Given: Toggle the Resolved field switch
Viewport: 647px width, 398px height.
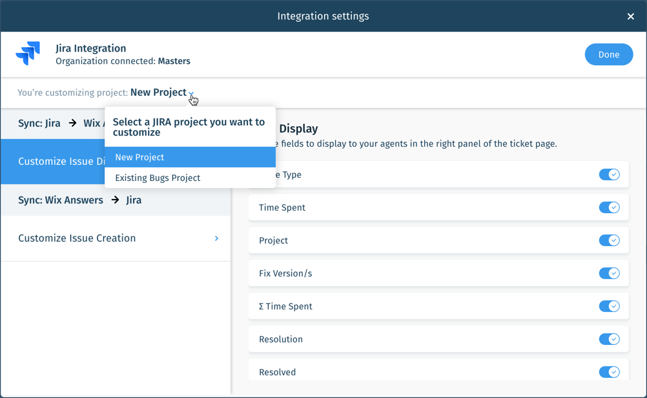Looking at the screenshot, I should 609,372.
